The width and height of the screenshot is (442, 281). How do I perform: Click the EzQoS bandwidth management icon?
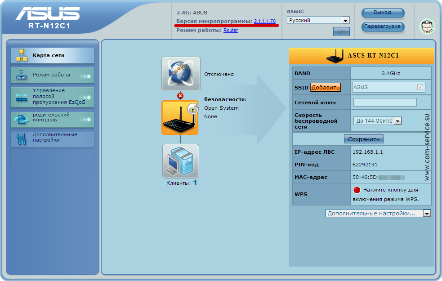(x=22, y=98)
